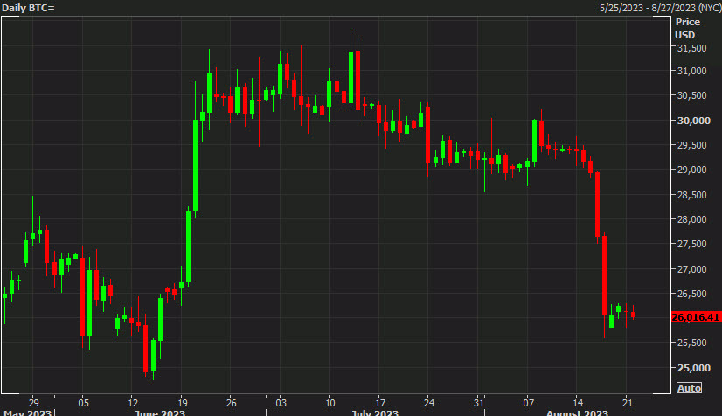Viewport: 722px width, 416px height.
Task: Click the June 2023 month label
Action: click(159, 413)
